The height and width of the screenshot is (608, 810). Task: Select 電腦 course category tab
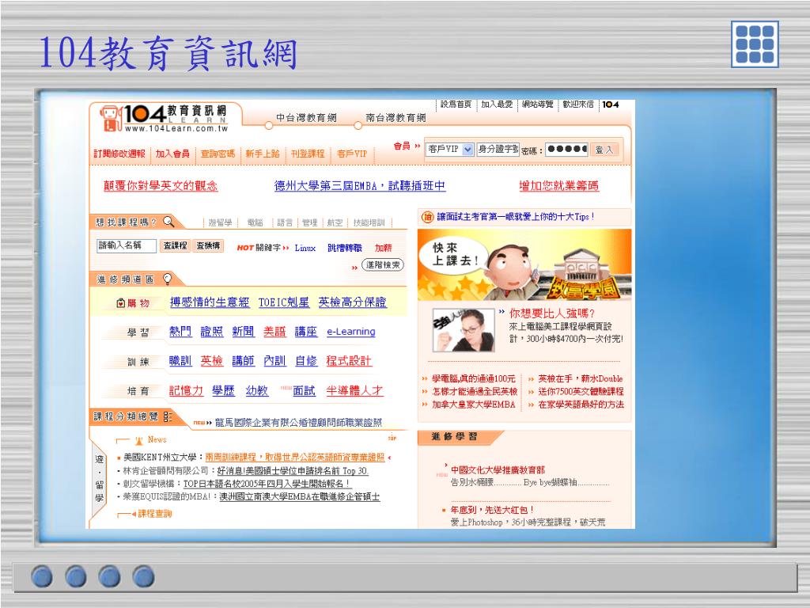pyautogui.click(x=255, y=222)
